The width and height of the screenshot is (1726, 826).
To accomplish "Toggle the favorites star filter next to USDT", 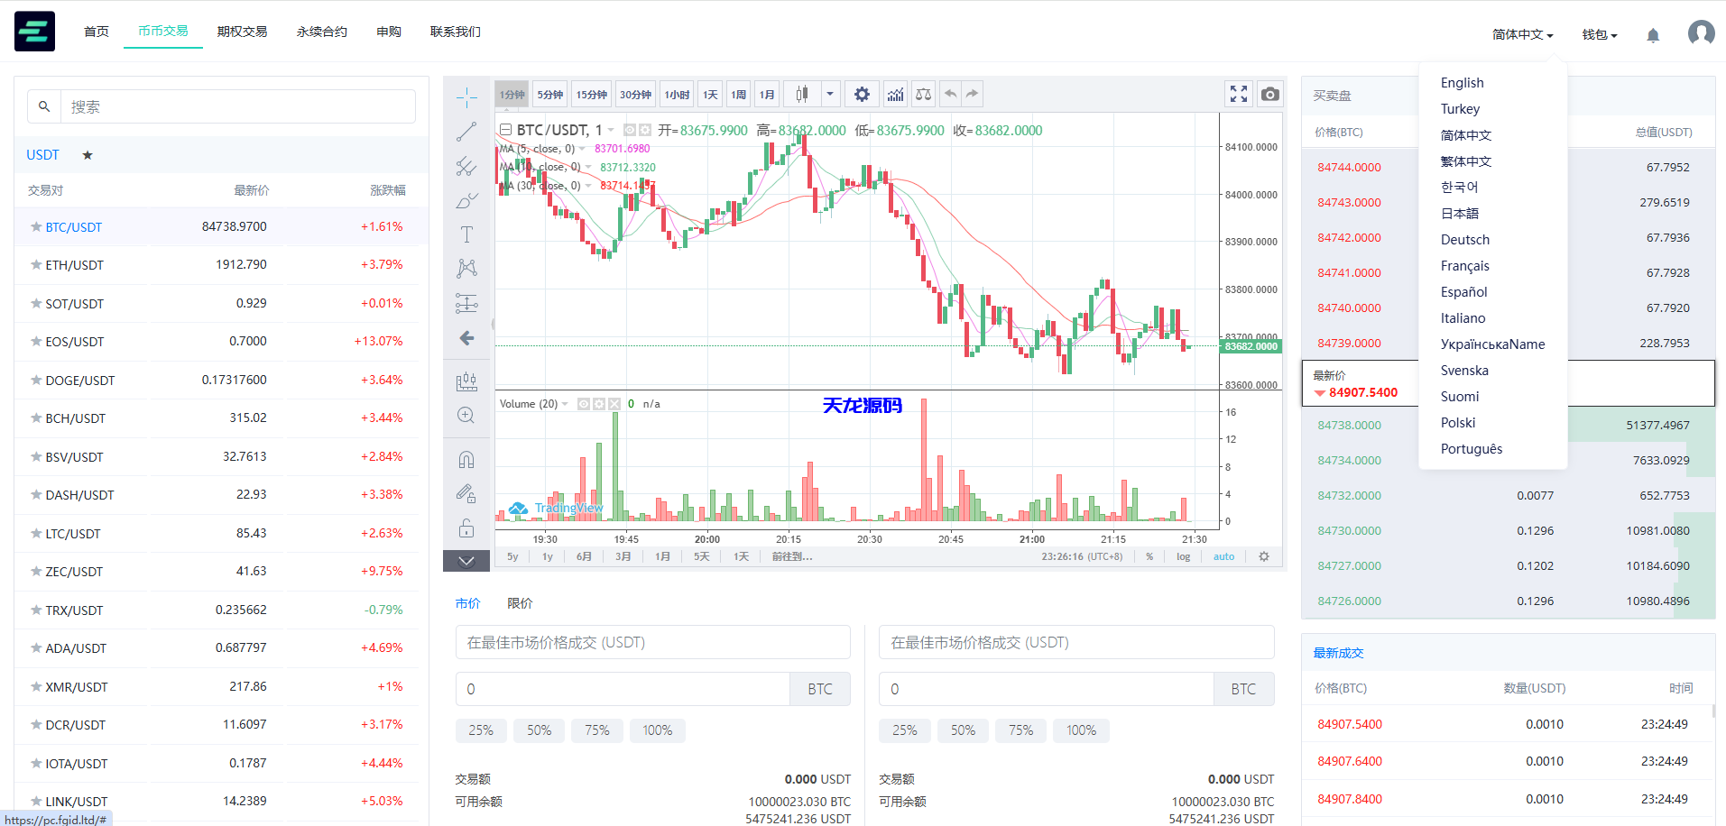I will (x=88, y=155).
